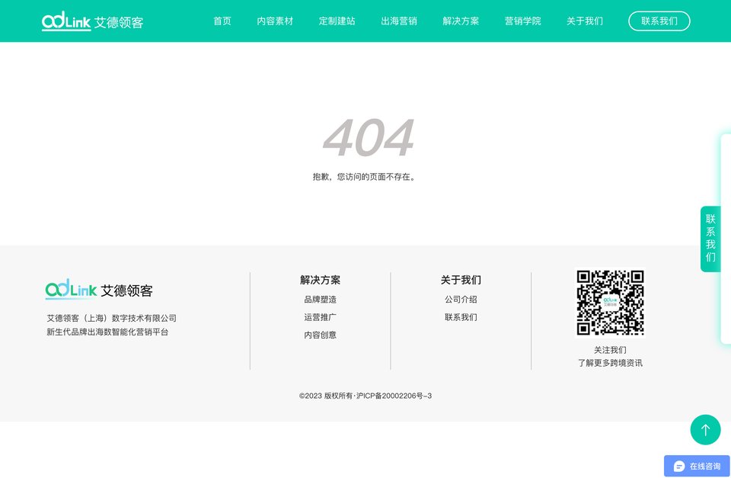Open the 公司介绍 footer link

coord(461,299)
